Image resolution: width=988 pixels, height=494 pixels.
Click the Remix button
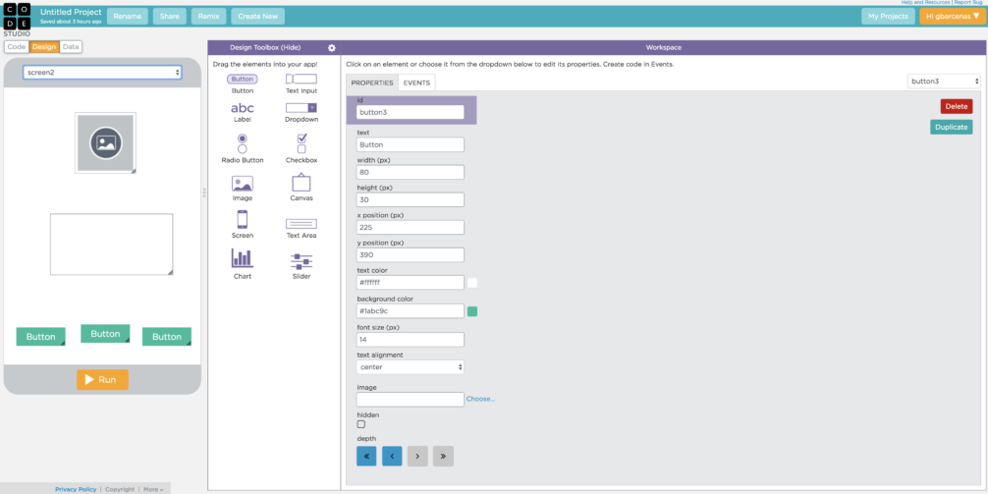208,17
